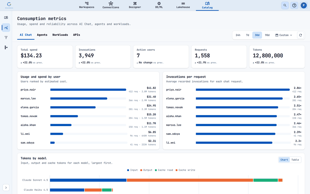This screenshot has height=194, width=310.
Task: Open the Lakehouse nav icon
Action: coord(183,3)
